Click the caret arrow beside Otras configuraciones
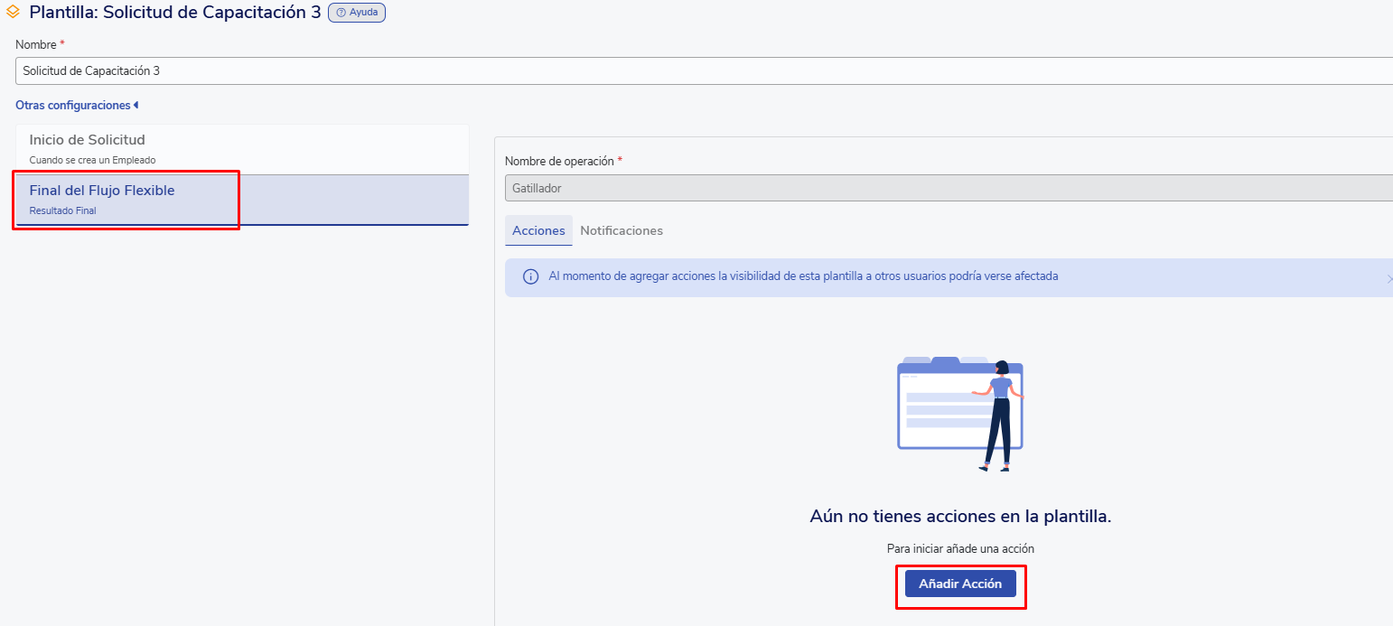This screenshot has width=1393, height=626. pos(136,106)
